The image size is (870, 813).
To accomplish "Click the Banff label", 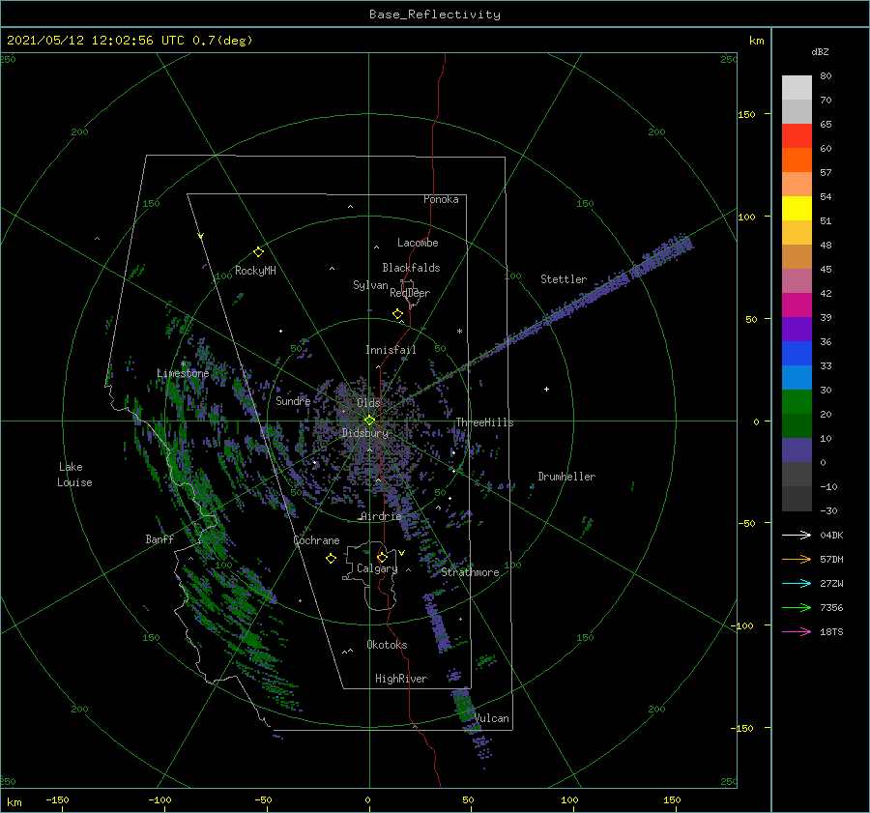I will click(x=159, y=538).
